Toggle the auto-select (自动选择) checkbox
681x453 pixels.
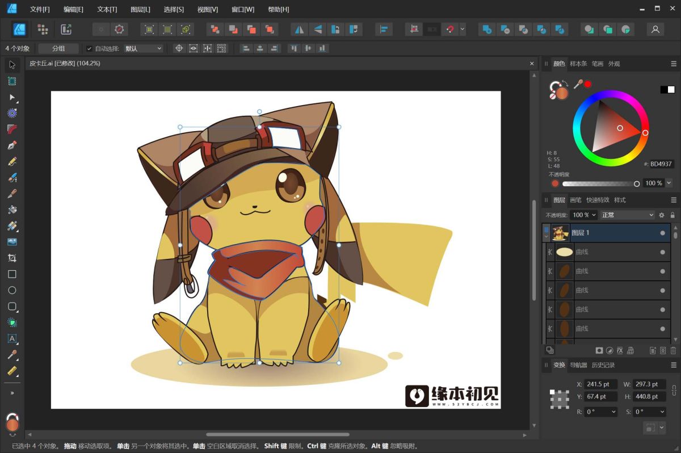pos(89,49)
